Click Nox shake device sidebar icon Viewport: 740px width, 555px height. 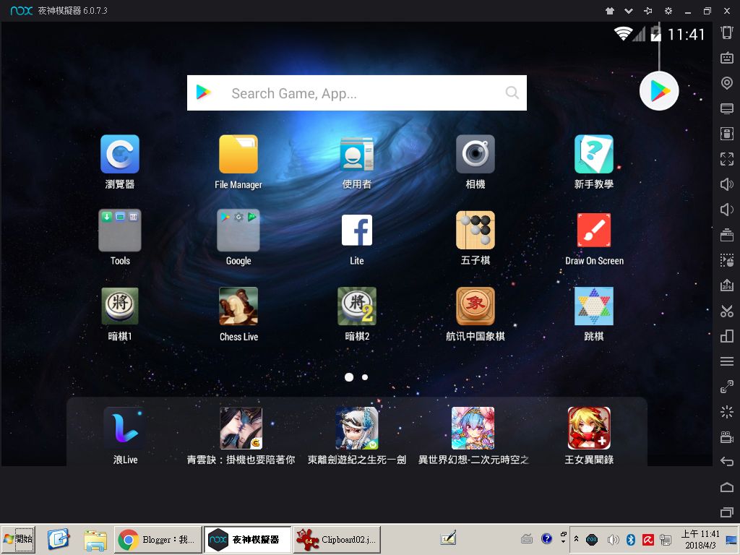[727, 33]
